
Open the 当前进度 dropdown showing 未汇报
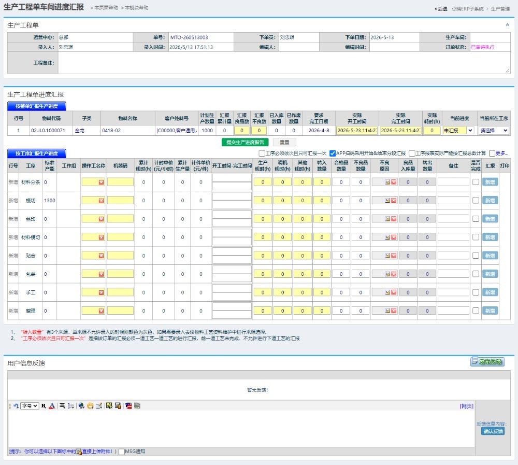(x=458, y=131)
